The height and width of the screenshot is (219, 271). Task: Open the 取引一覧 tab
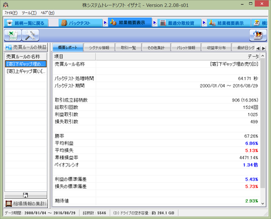pos(128,48)
